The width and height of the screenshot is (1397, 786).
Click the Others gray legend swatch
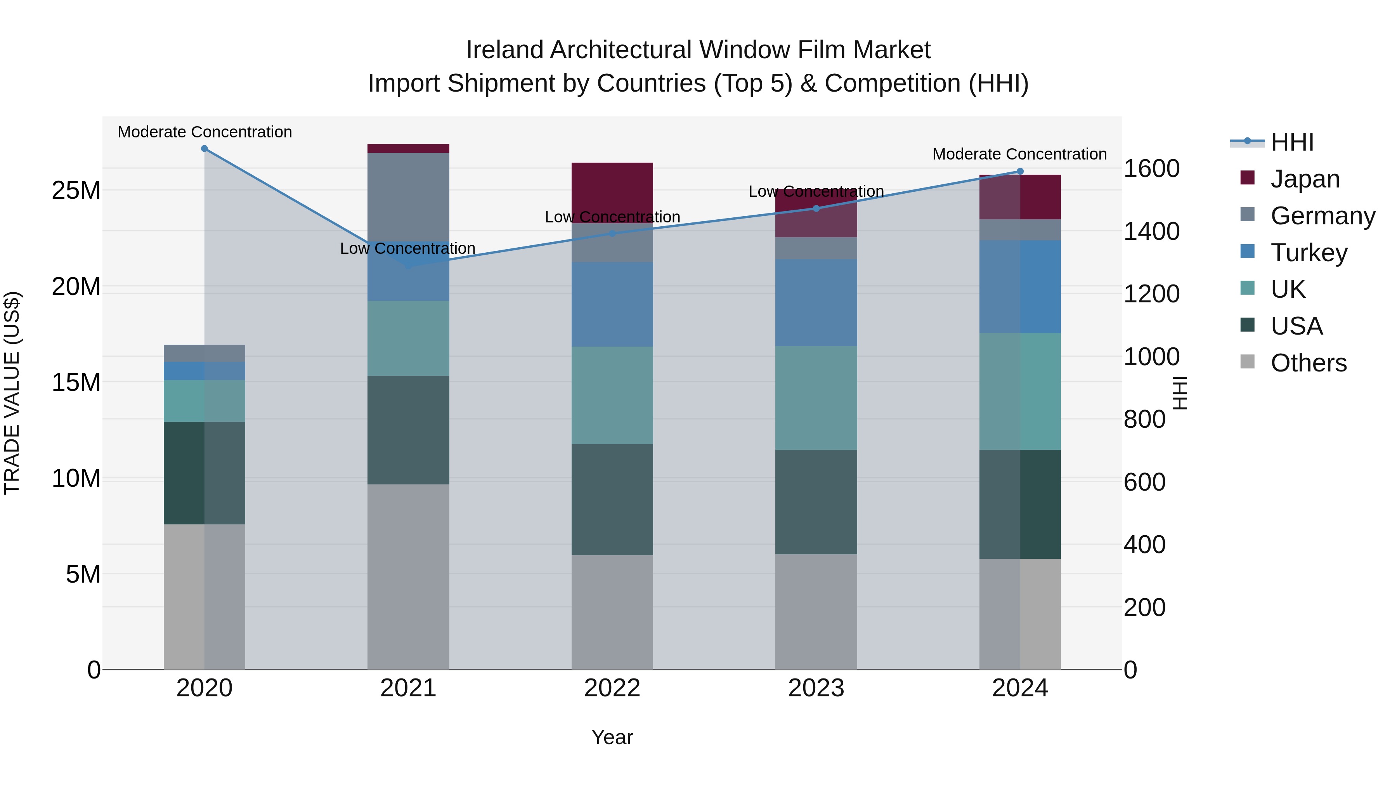pyautogui.click(x=1247, y=361)
